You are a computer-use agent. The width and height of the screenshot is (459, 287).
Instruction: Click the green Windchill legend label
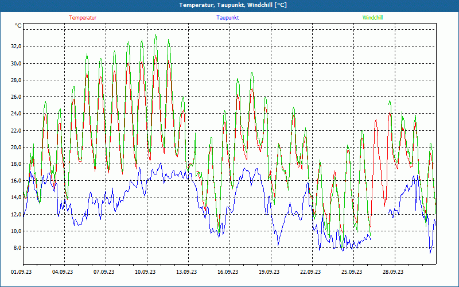click(372, 18)
